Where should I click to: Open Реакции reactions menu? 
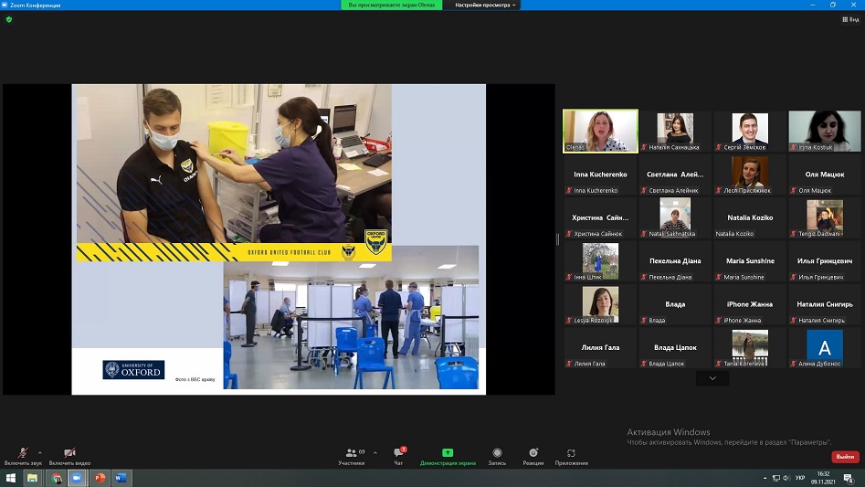(x=533, y=455)
